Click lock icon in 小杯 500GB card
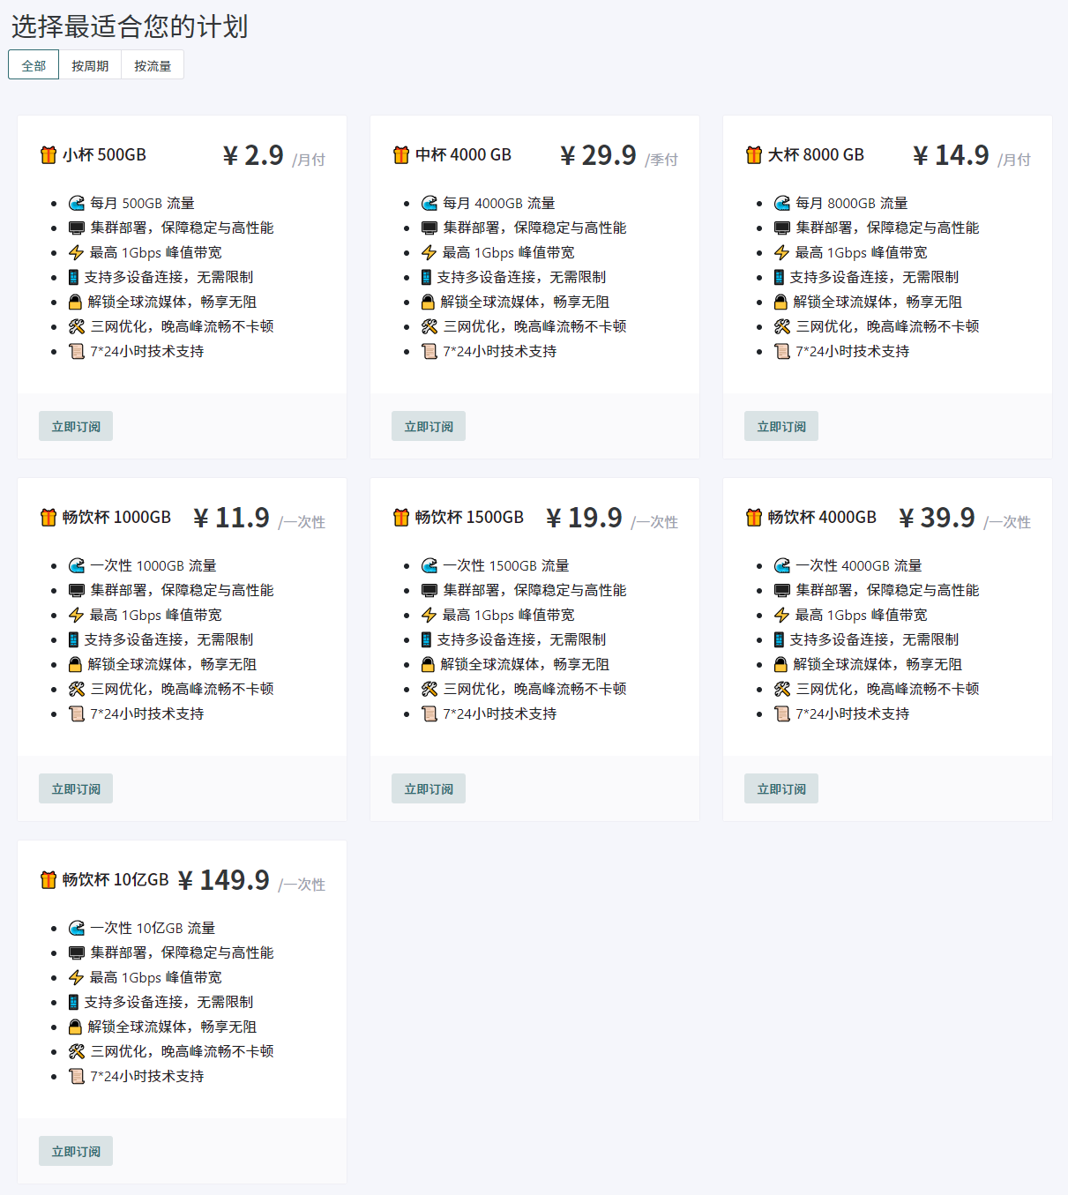 point(75,302)
